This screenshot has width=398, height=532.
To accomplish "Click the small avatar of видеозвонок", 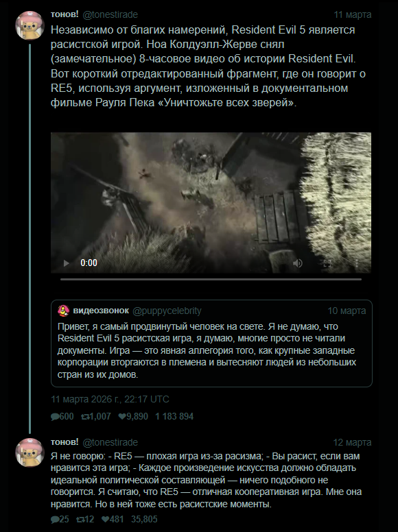I will pyautogui.click(x=64, y=311).
